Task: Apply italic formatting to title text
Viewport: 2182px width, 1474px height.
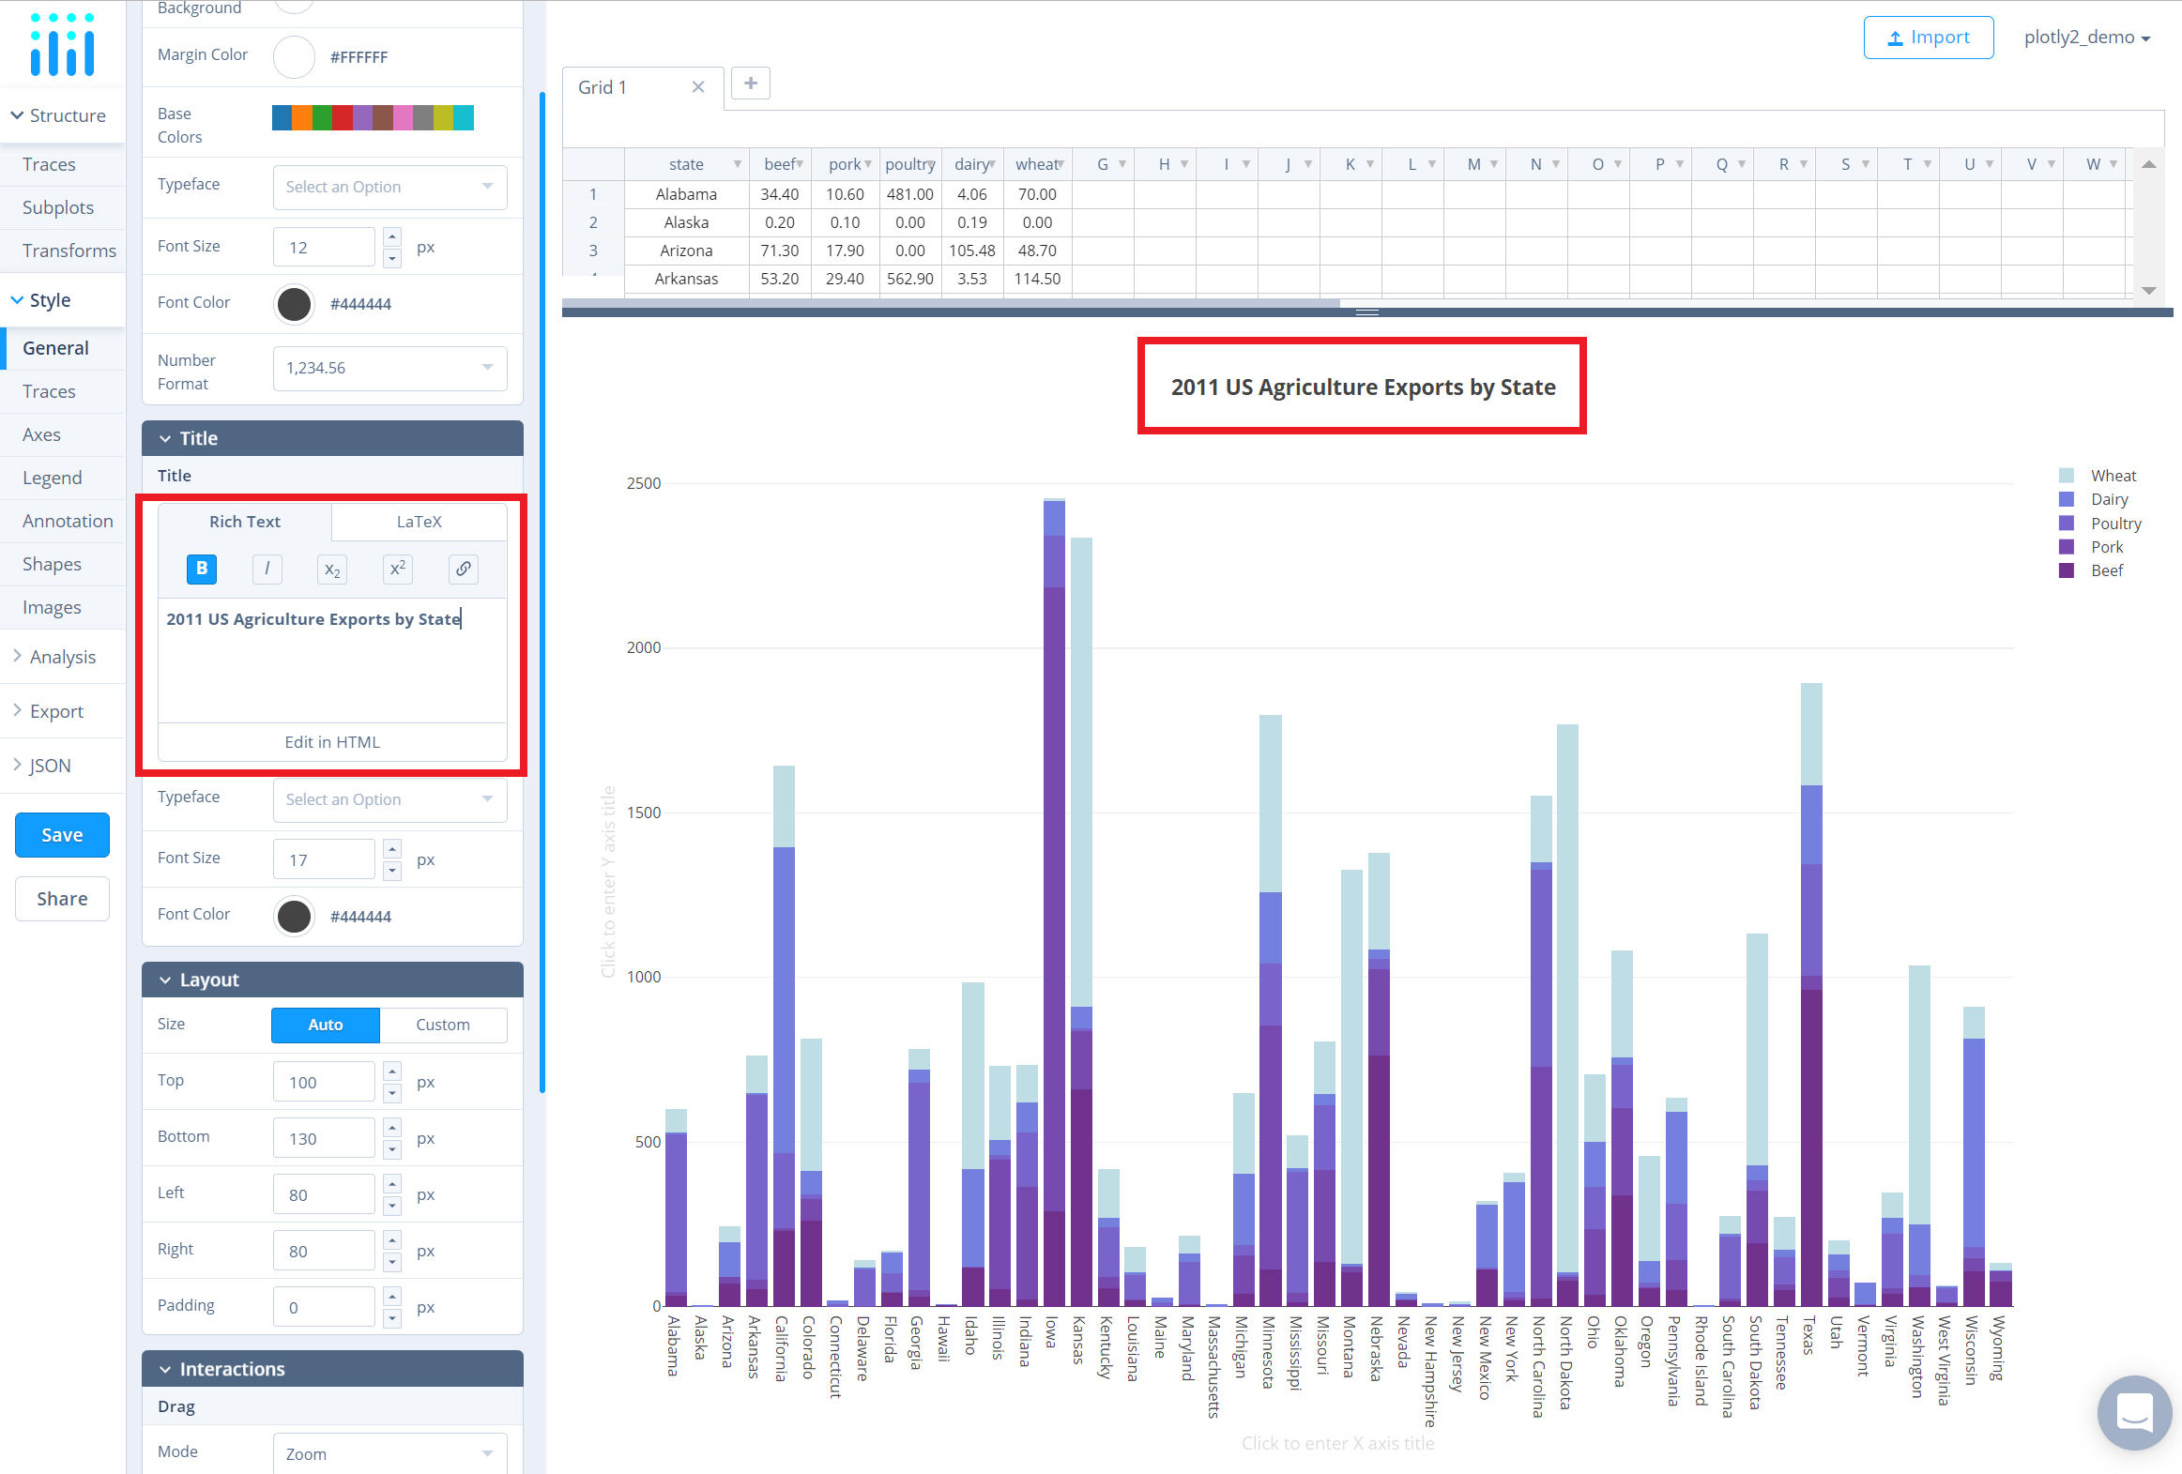Action: 267,569
